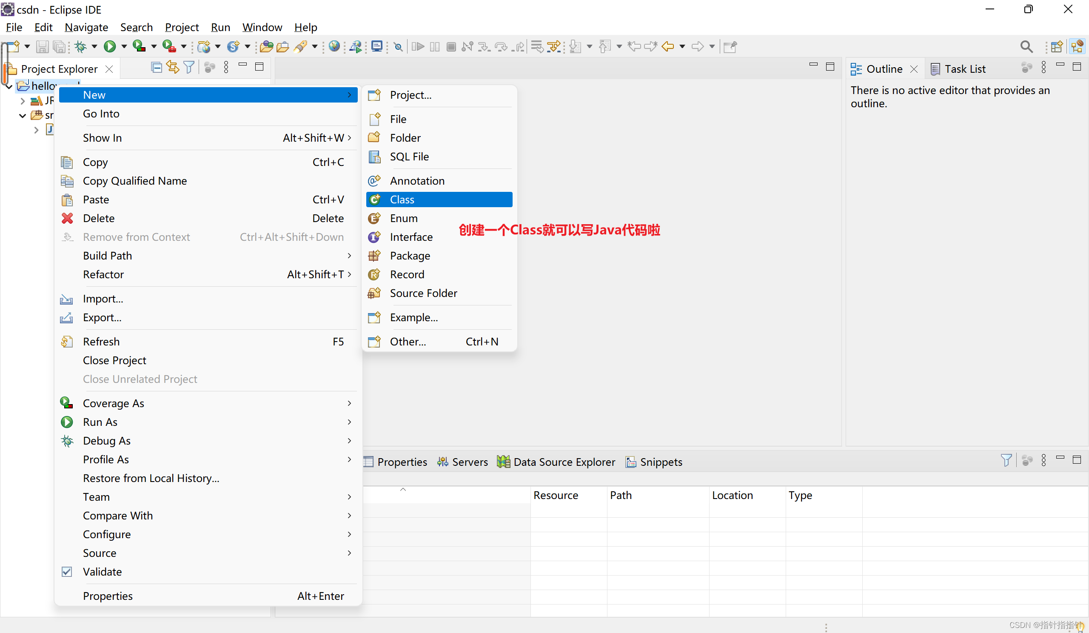The height and width of the screenshot is (633, 1089).
Task: Click Delete in the context menu
Action: pos(208,219)
